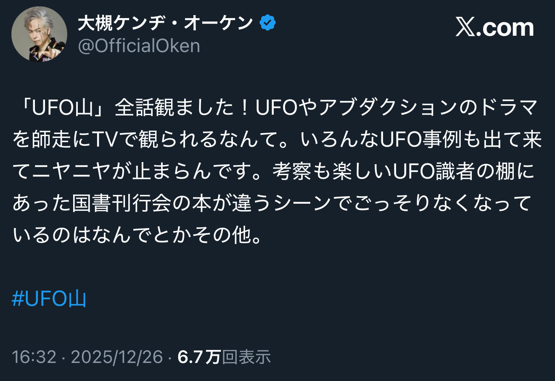Open the 大槻ケンヂ・オーケン display name
Viewport: 555px width, 381px height.
[x=165, y=23]
